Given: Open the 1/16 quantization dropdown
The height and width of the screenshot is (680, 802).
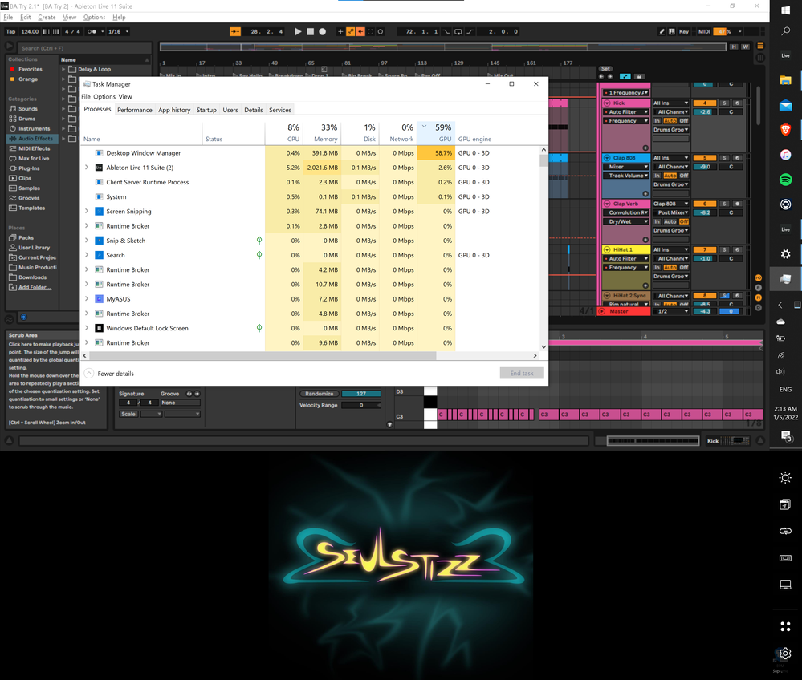Looking at the screenshot, I should click(x=119, y=32).
